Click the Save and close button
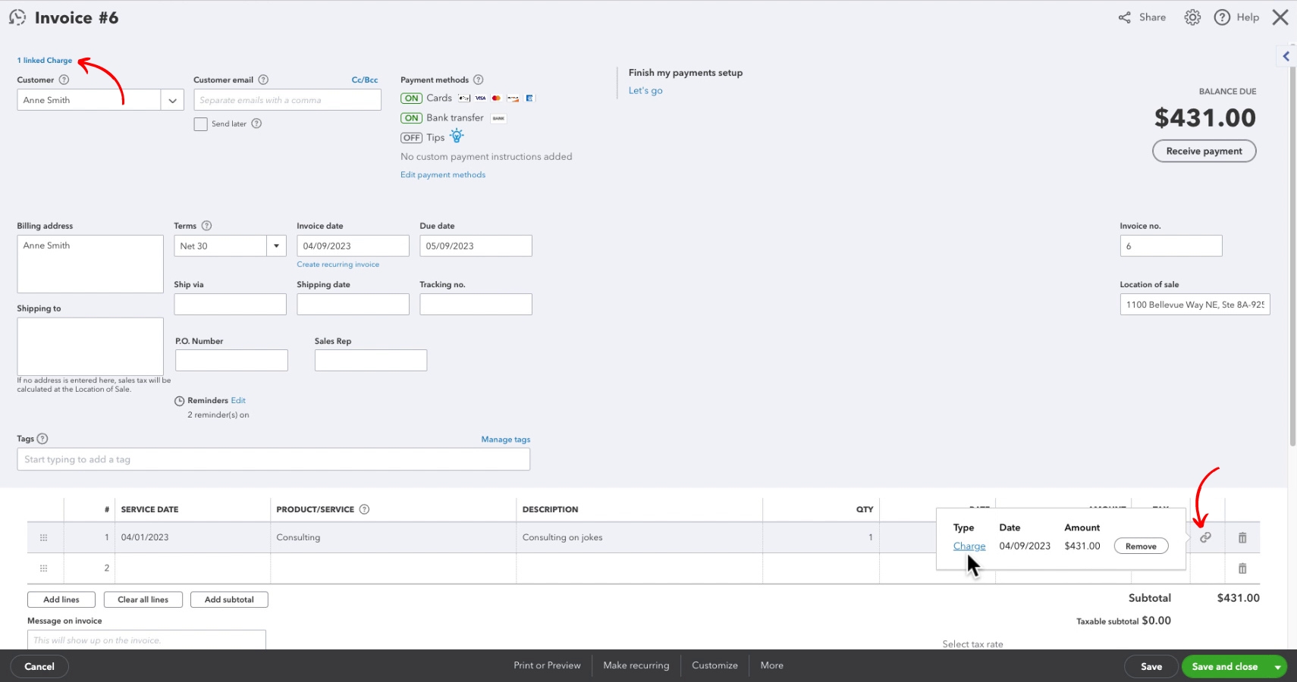The image size is (1297, 682). pos(1225,667)
